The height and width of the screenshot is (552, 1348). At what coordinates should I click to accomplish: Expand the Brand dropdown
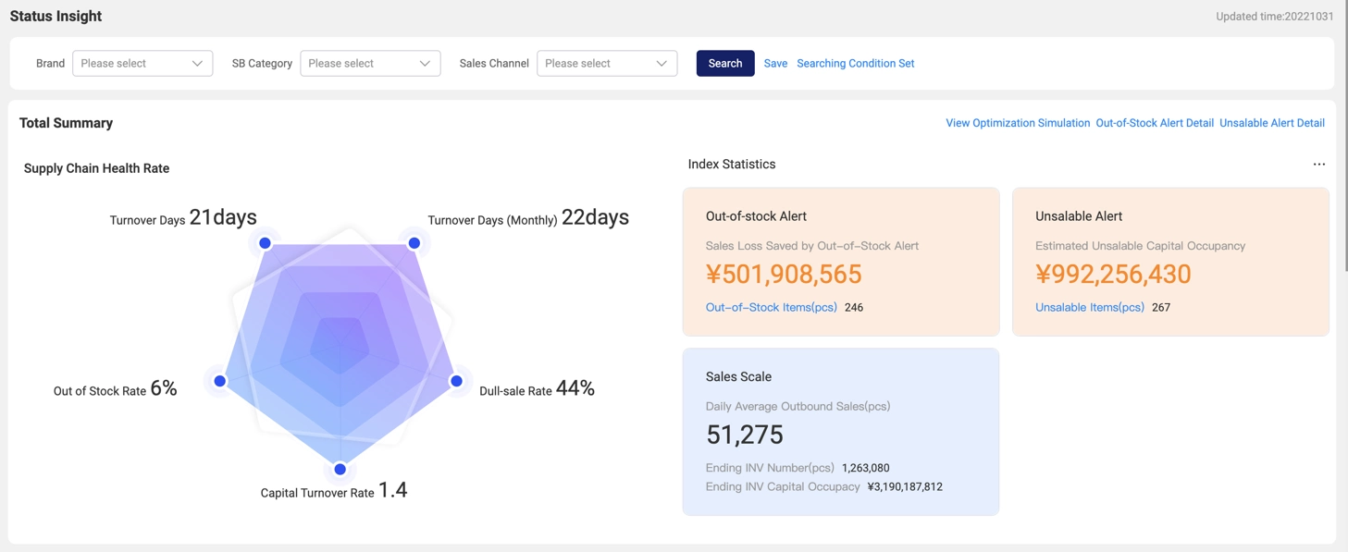(142, 64)
